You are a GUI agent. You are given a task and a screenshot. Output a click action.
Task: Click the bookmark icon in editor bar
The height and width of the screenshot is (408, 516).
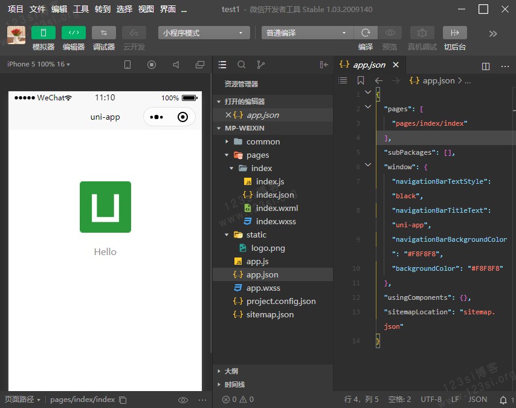361,80
